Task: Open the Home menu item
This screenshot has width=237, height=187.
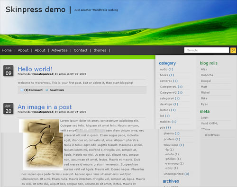Action: pyautogui.click(x=7, y=50)
